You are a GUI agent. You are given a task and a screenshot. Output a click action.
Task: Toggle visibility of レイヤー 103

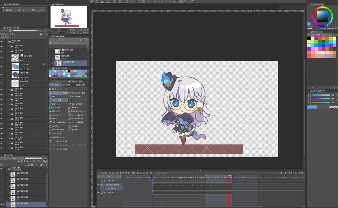pyautogui.click(x=2, y=66)
